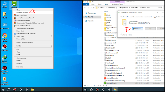The width and height of the screenshot is (165, 92).
Task: Click Local Disk (C:) in breadcrumb
Action: (x=112, y=8)
